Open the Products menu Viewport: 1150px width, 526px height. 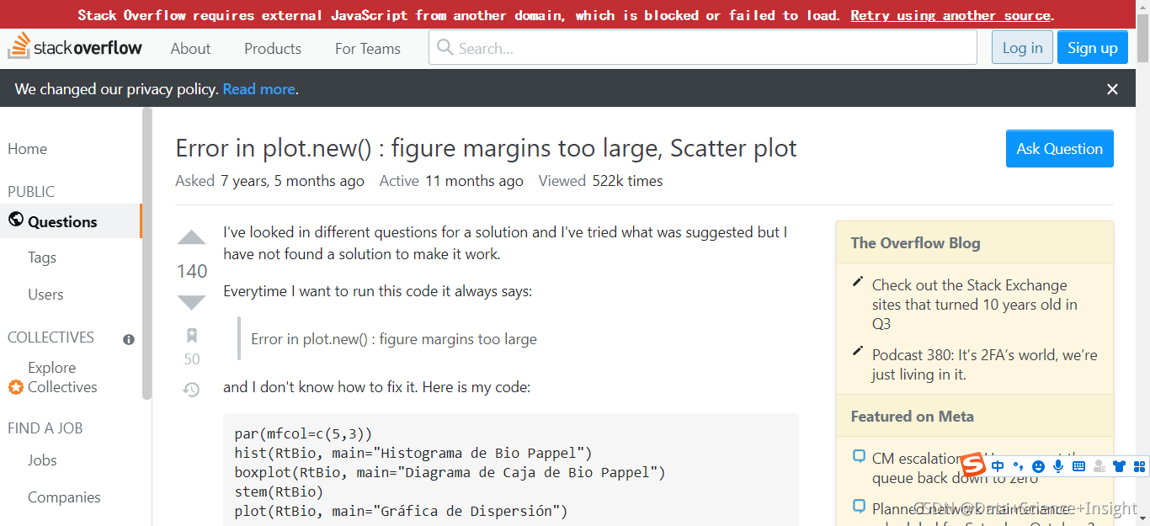(x=272, y=48)
